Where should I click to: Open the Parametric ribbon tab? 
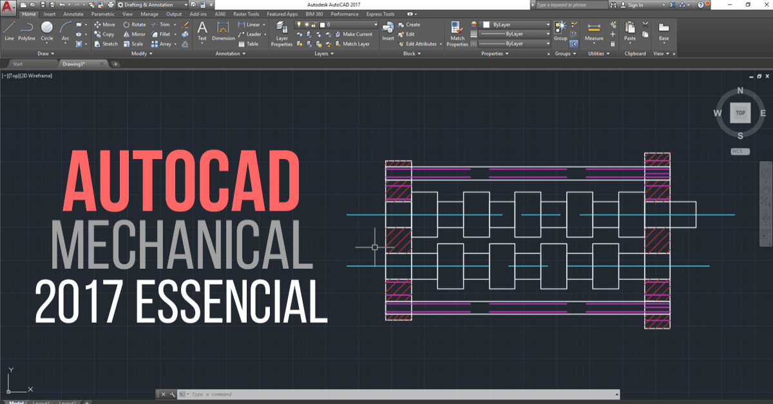[x=103, y=14]
